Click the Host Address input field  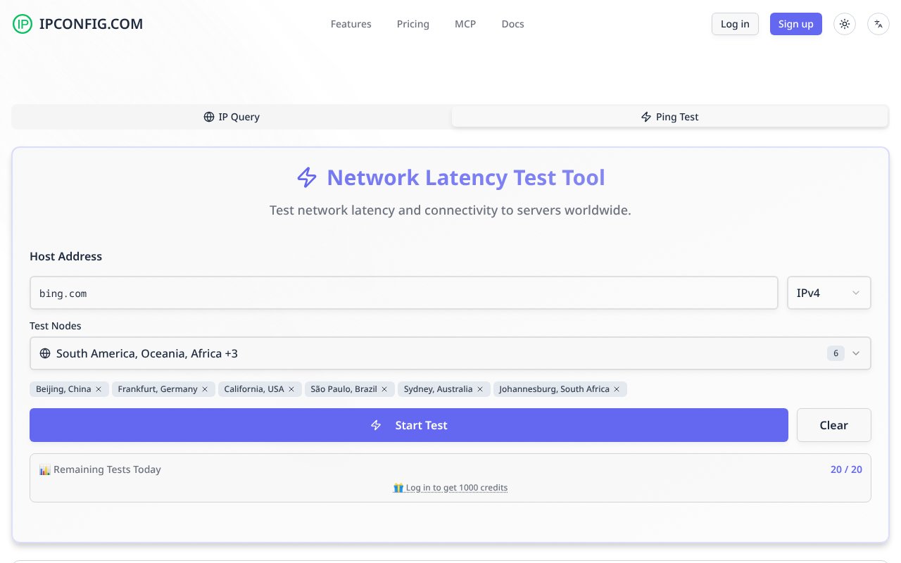pyautogui.click(x=403, y=293)
